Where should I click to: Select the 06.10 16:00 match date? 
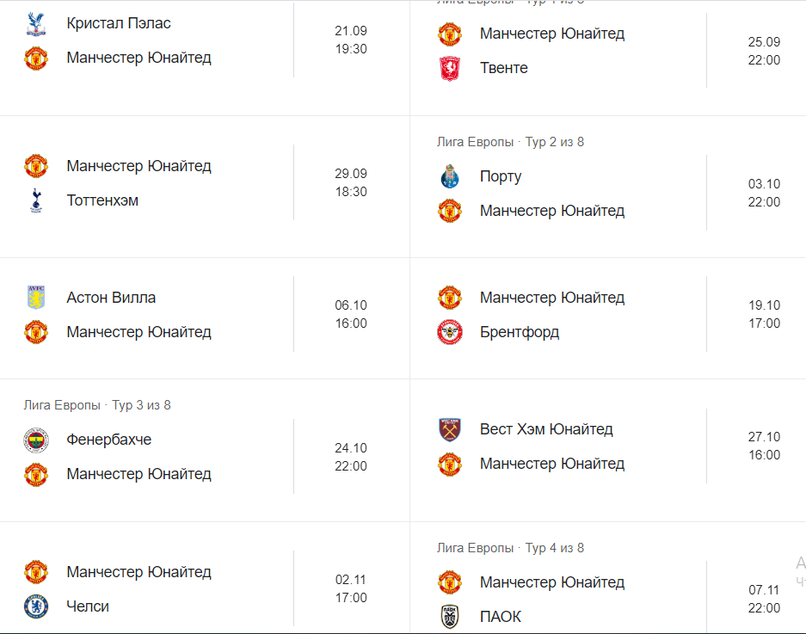[x=351, y=314]
